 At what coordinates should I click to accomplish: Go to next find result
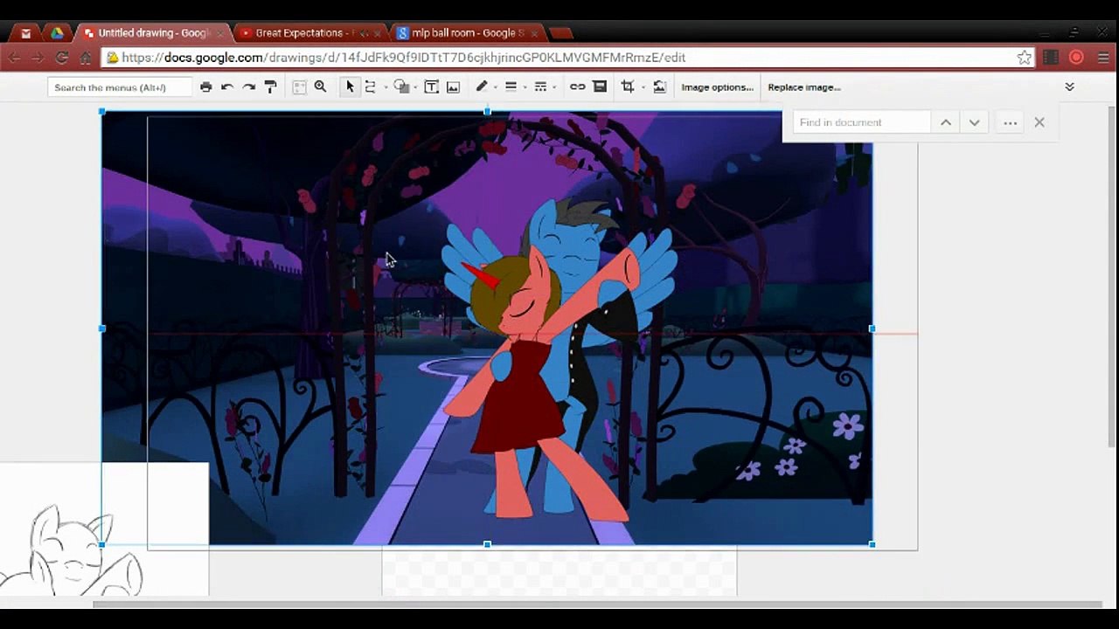point(974,122)
